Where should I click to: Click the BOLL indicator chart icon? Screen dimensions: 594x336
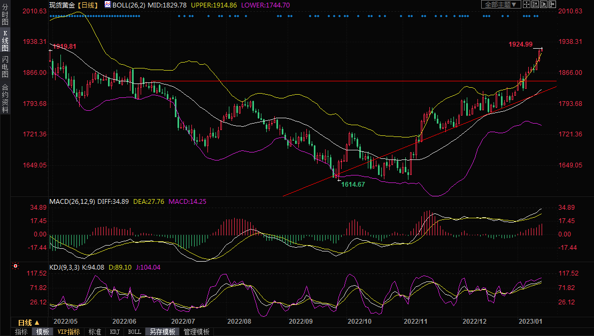(x=107, y=4)
